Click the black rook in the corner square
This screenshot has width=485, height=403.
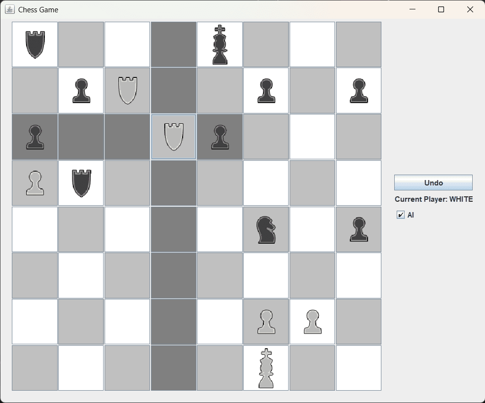35,44
